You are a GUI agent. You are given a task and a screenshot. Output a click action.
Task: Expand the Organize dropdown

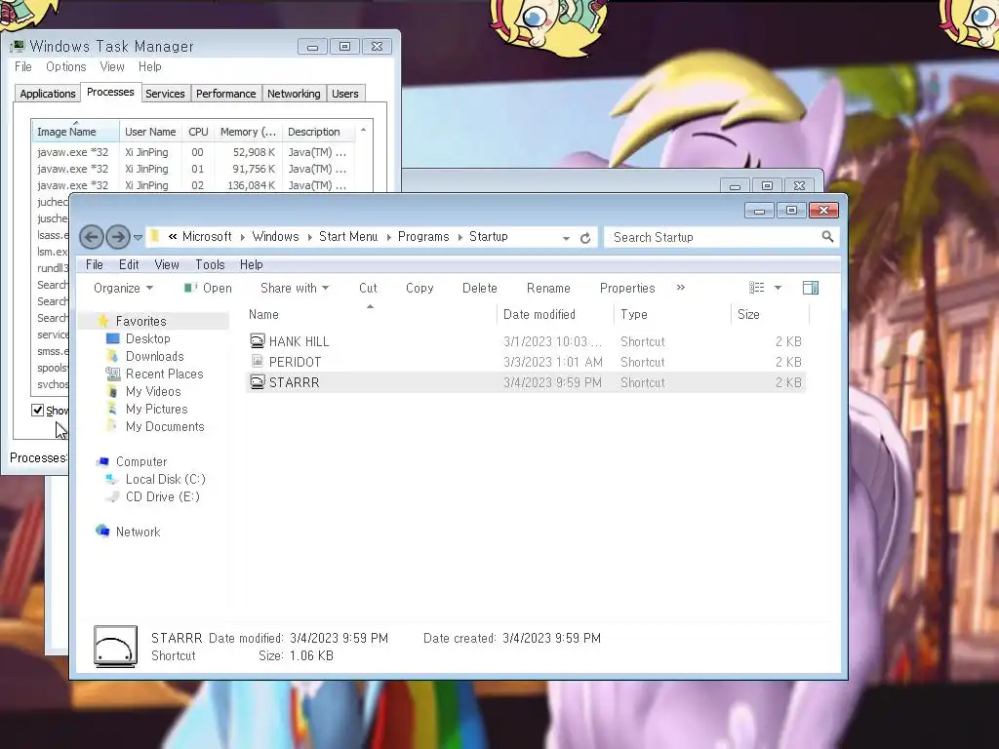pos(123,288)
